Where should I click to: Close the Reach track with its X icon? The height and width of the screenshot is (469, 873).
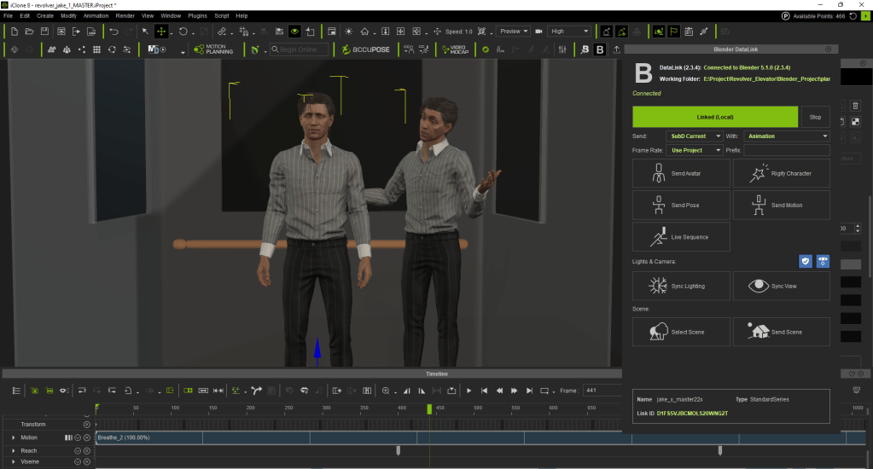point(87,450)
